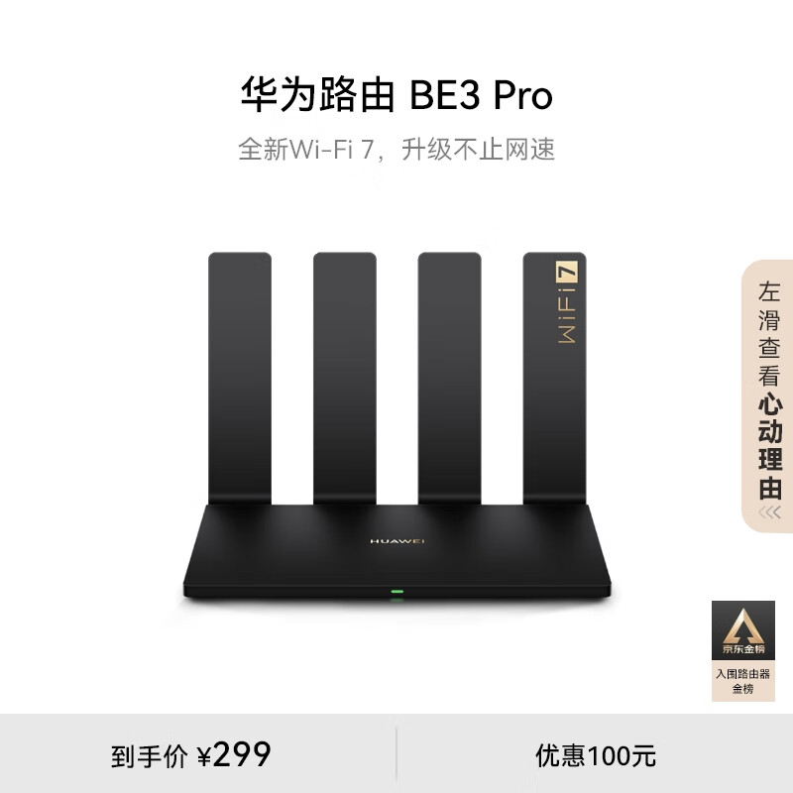This screenshot has width=793, height=793.
Task: Select the leftmost router antenna
Action: 240,379
